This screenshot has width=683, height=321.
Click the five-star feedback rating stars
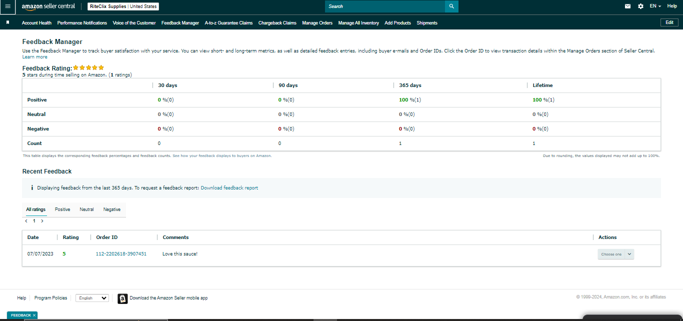click(x=88, y=67)
